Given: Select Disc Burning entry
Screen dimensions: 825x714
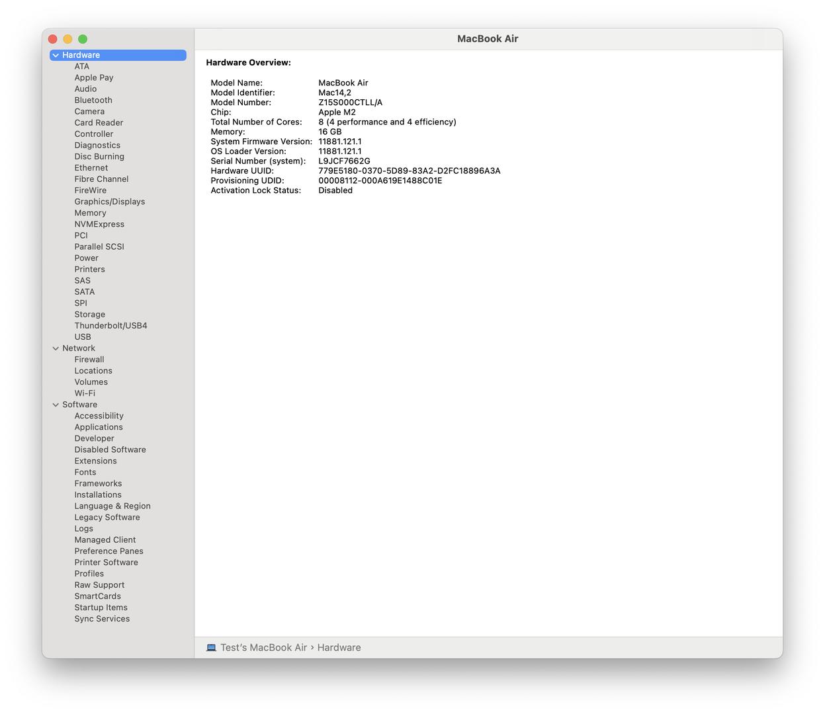Looking at the screenshot, I should click(x=99, y=157).
